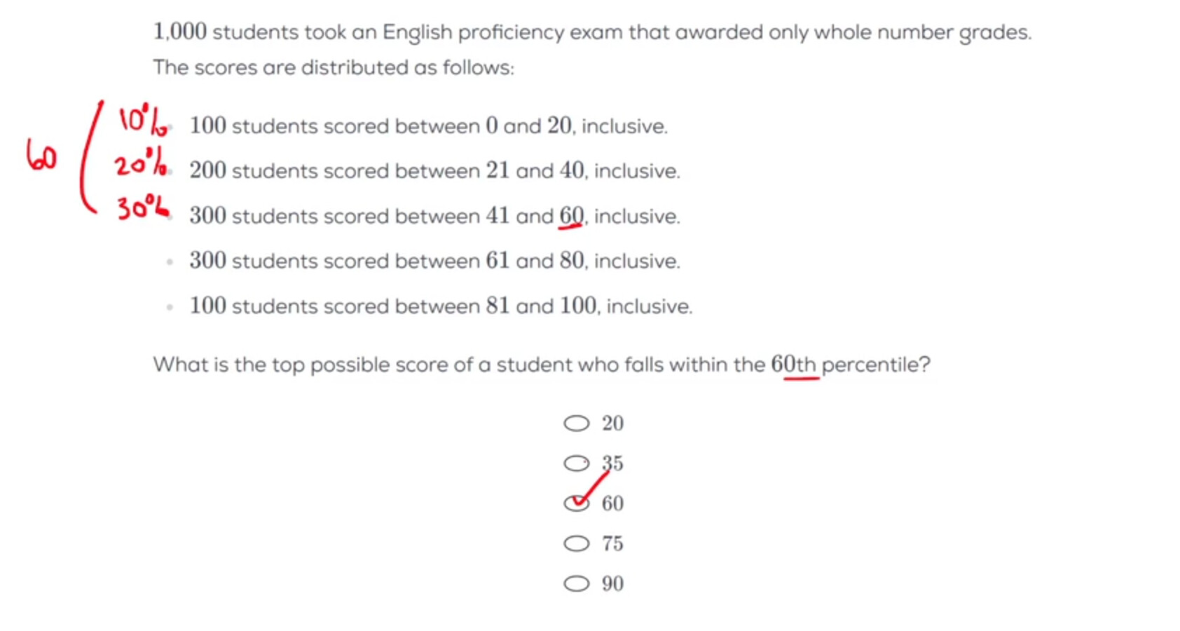1180x631 pixels.
Task: Click the "21 and 40, inclusive" score line
Action: (x=434, y=171)
